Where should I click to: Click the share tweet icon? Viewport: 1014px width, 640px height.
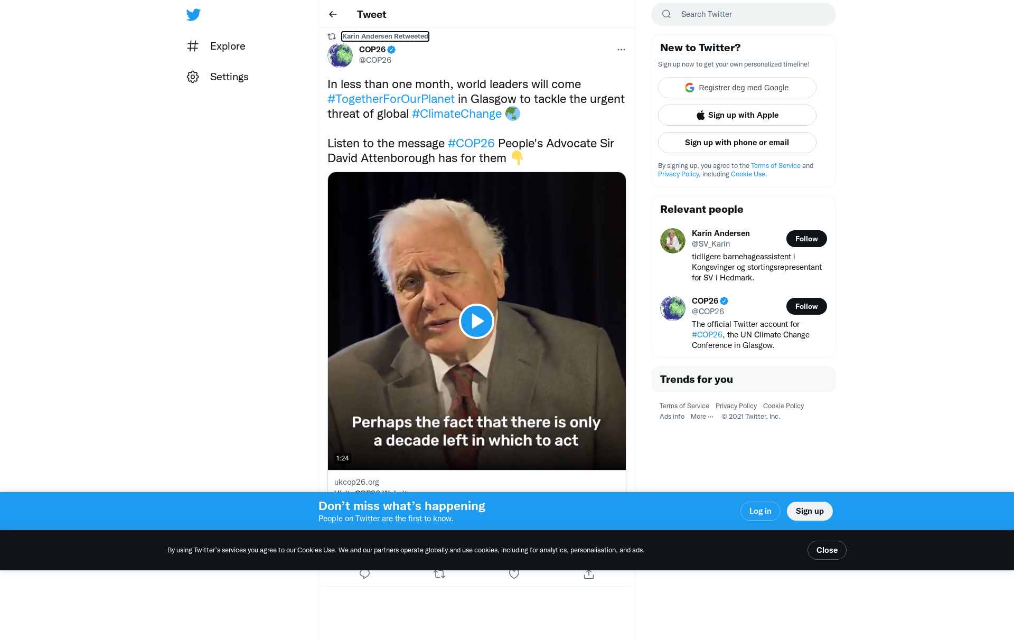pos(589,575)
